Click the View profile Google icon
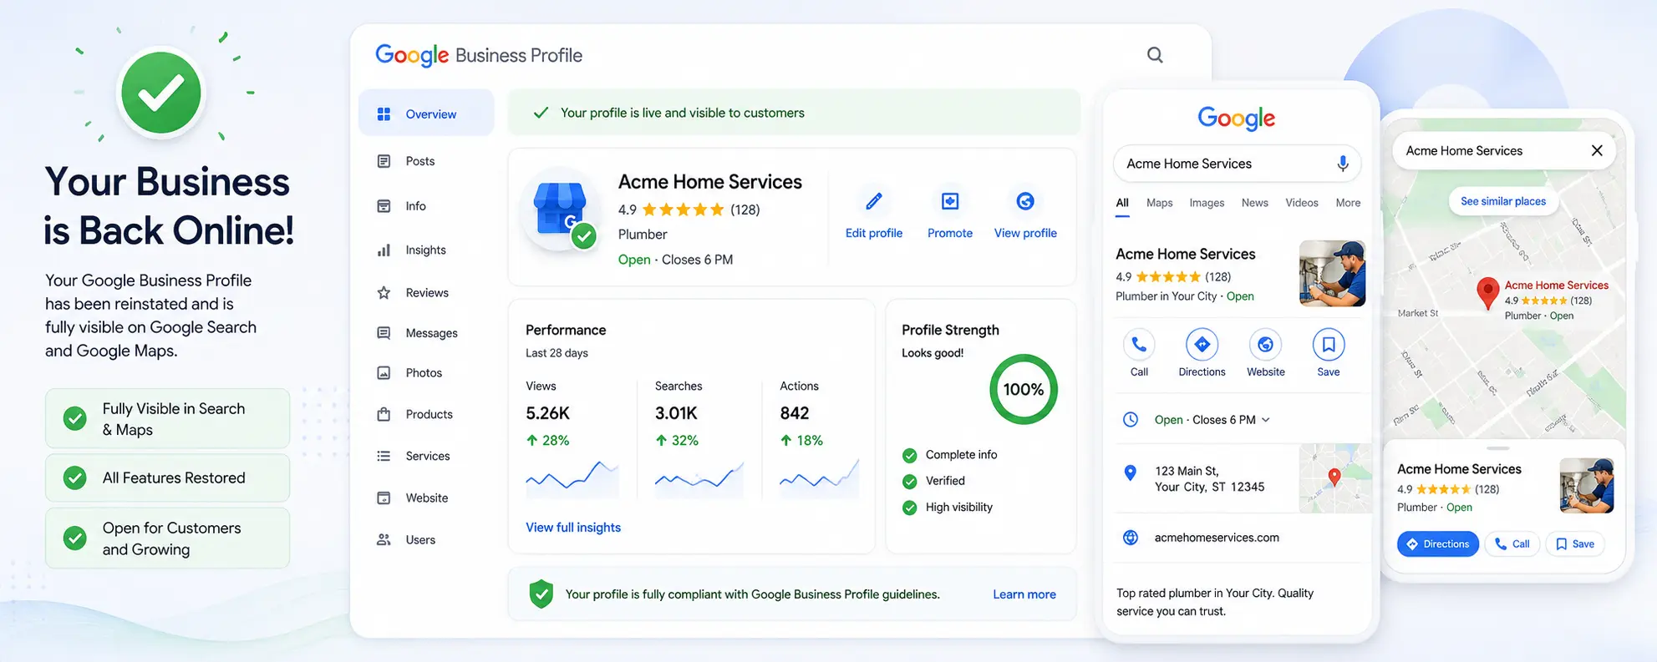Viewport: 1657px width, 662px height. click(1025, 201)
